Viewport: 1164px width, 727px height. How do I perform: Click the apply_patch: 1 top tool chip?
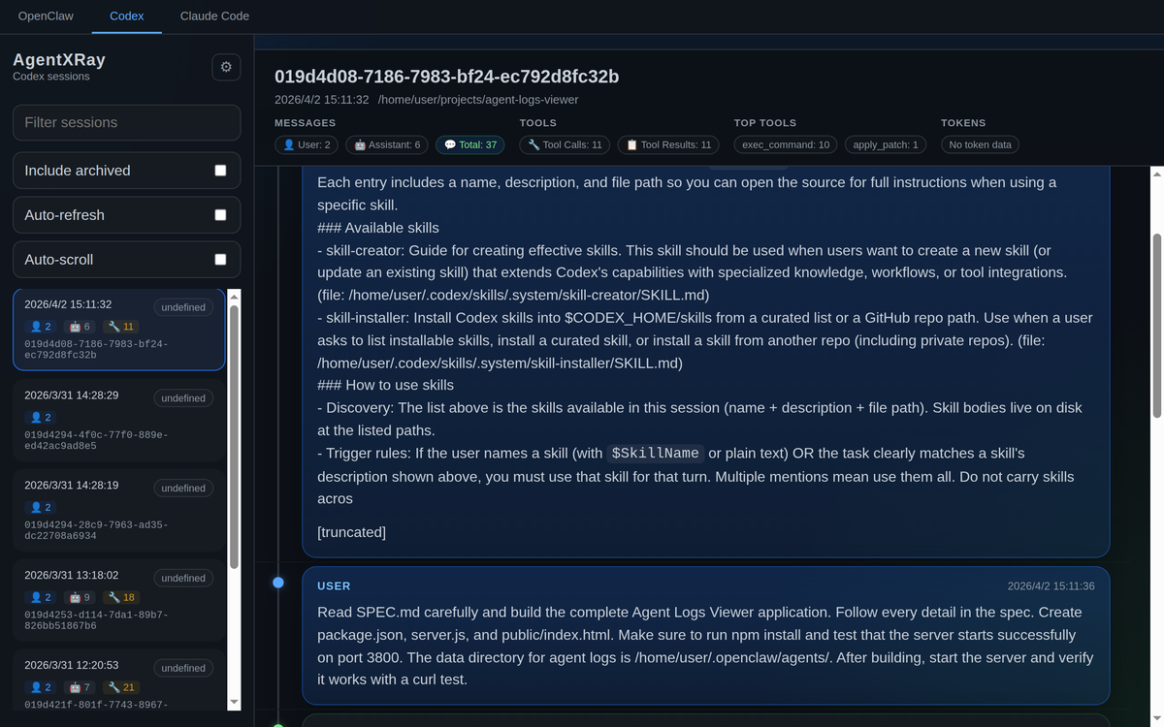pyautogui.click(x=886, y=144)
